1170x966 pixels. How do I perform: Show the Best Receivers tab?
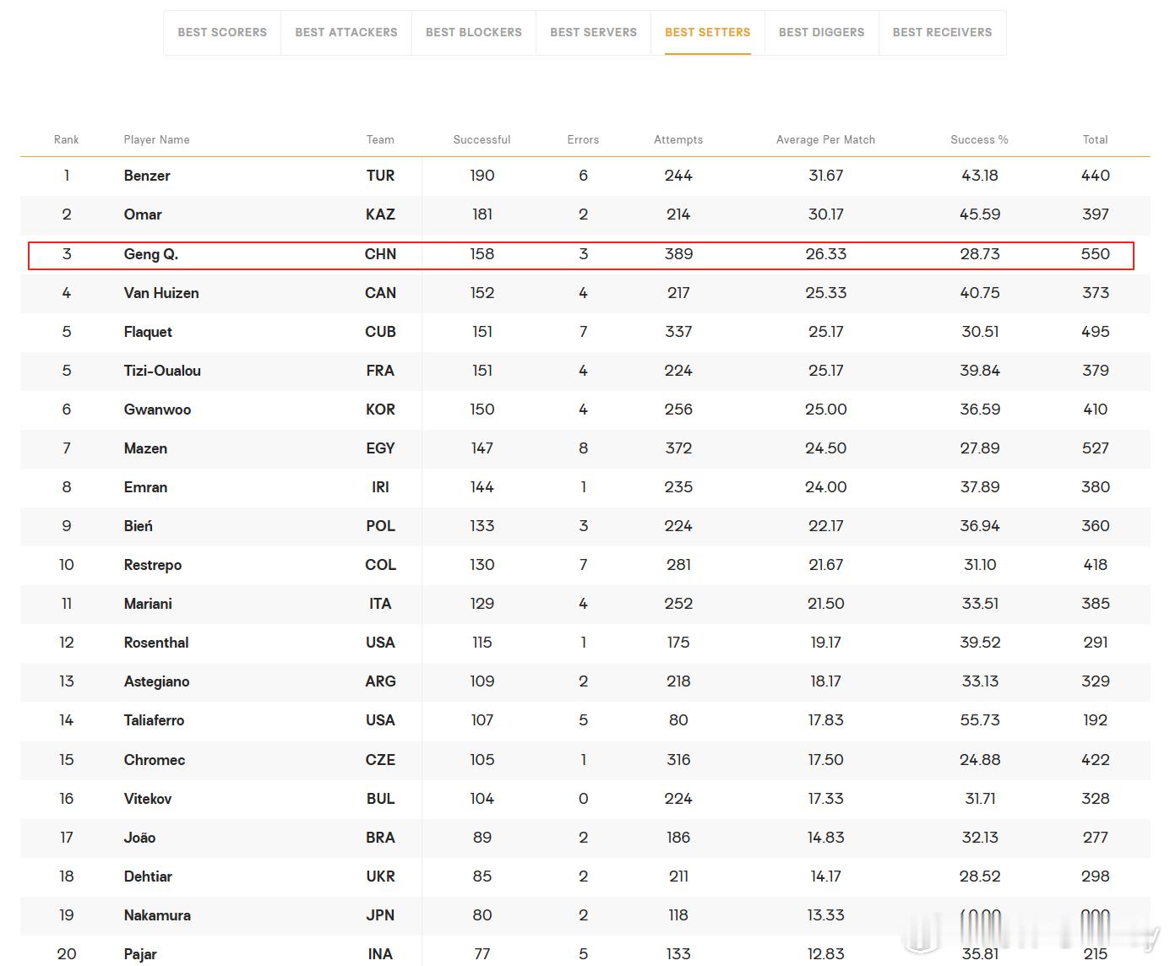943,32
